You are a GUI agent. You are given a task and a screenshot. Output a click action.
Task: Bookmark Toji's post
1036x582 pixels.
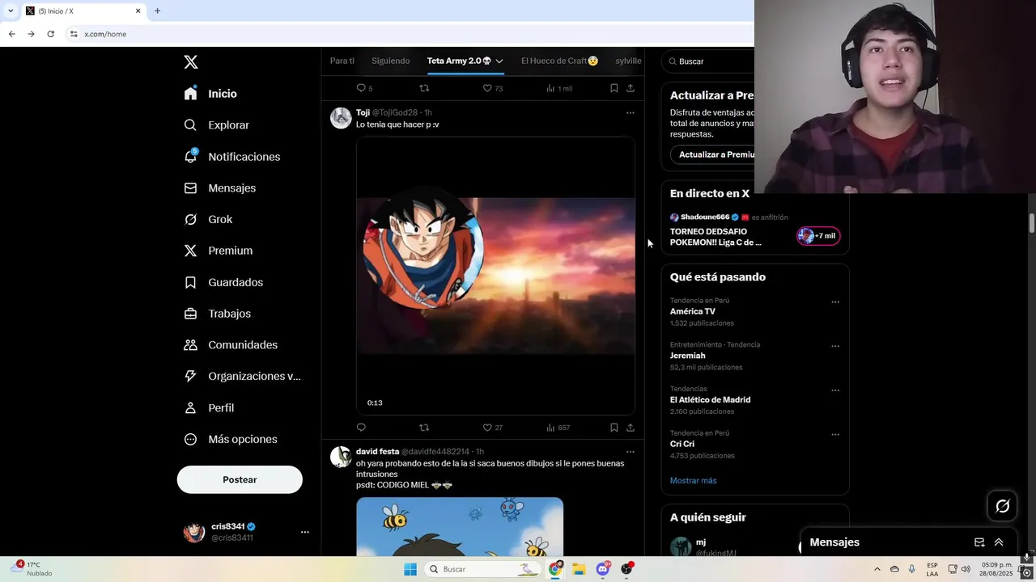(x=614, y=428)
